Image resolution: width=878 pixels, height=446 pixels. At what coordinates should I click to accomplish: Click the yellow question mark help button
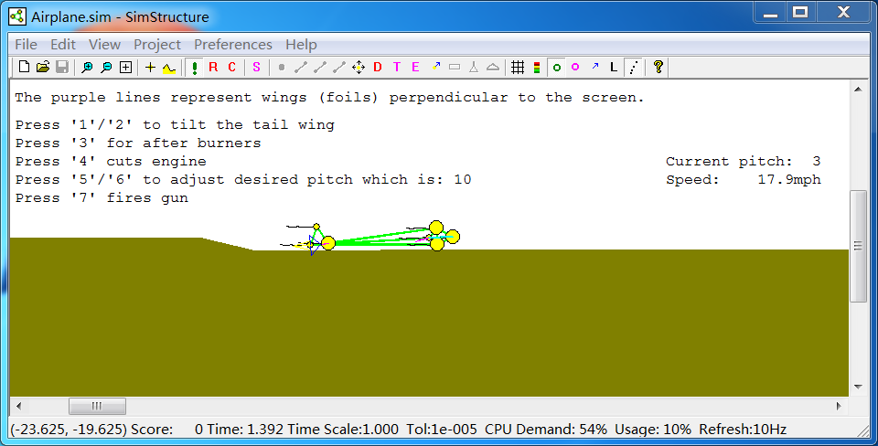tap(658, 67)
